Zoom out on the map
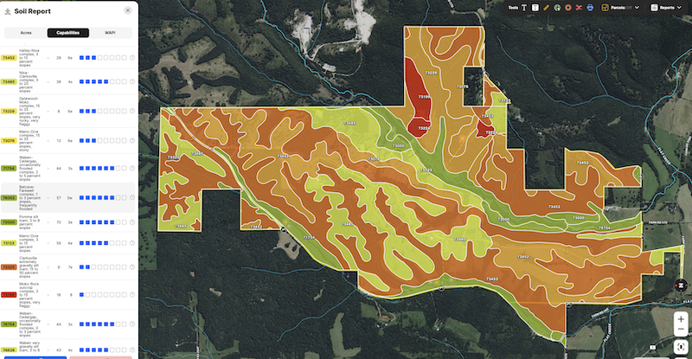The height and width of the screenshot is (359, 692). [682, 330]
